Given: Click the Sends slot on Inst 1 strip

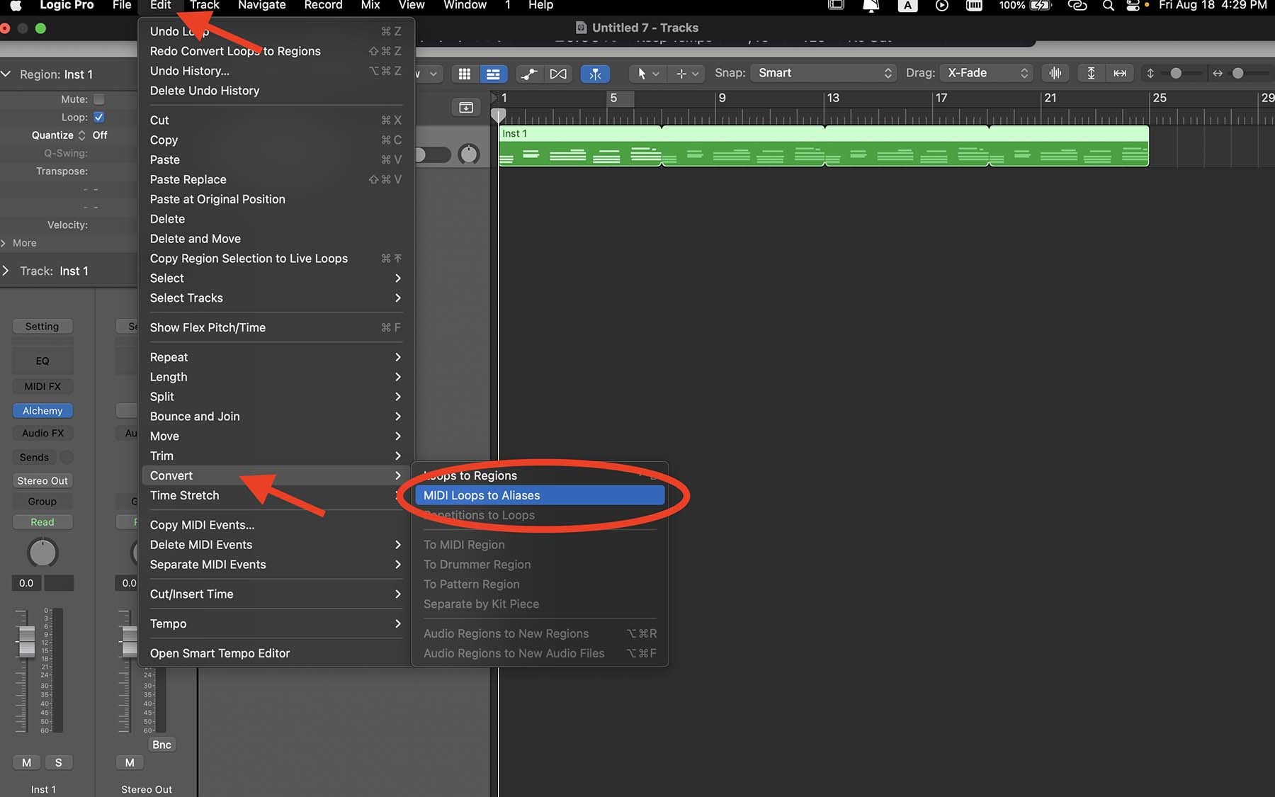Looking at the screenshot, I should [x=34, y=457].
